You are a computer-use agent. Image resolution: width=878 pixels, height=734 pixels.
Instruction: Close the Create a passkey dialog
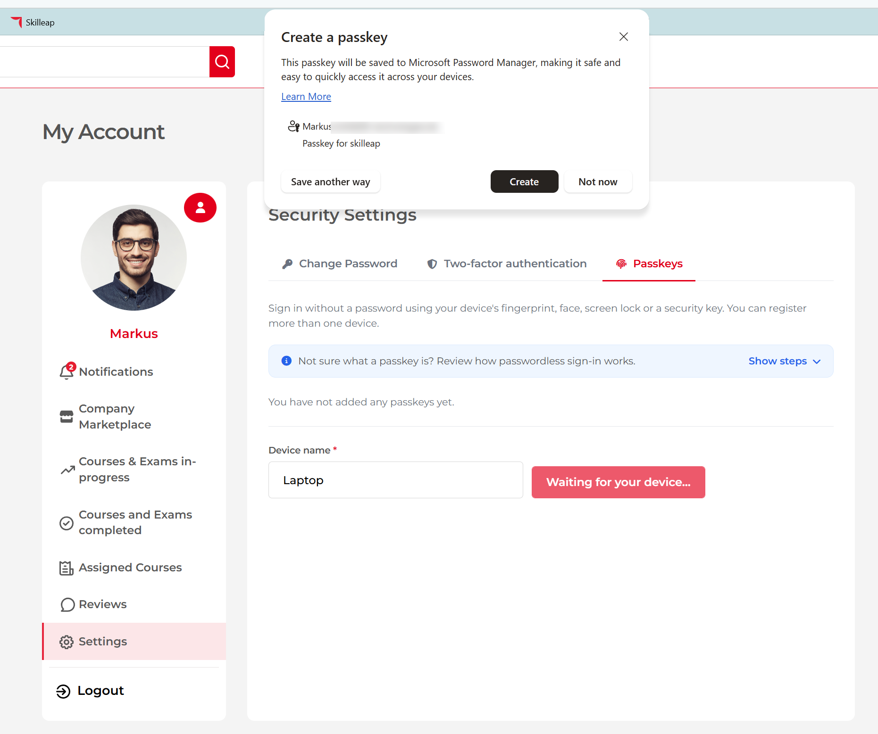pyautogui.click(x=623, y=37)
